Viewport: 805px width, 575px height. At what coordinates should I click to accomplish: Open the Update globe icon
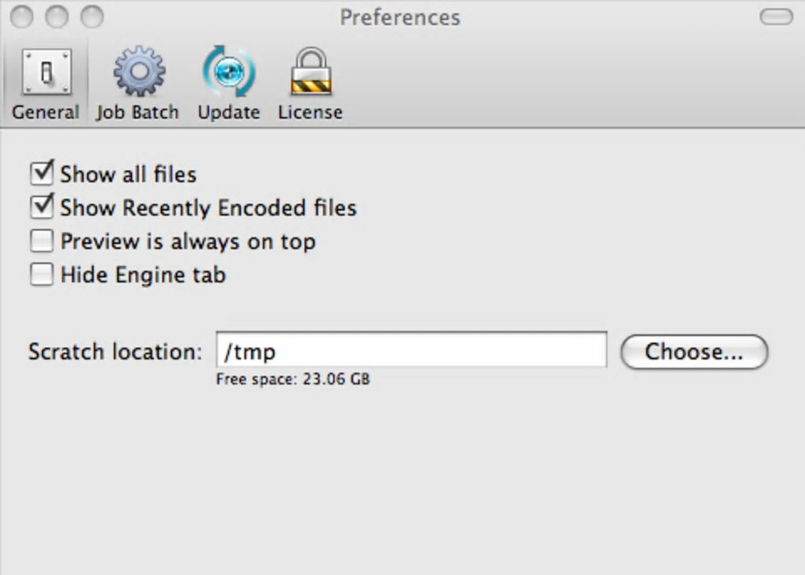[229, 73]
